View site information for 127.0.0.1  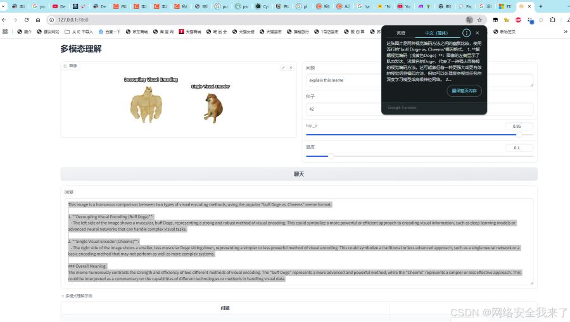point(52,20)
